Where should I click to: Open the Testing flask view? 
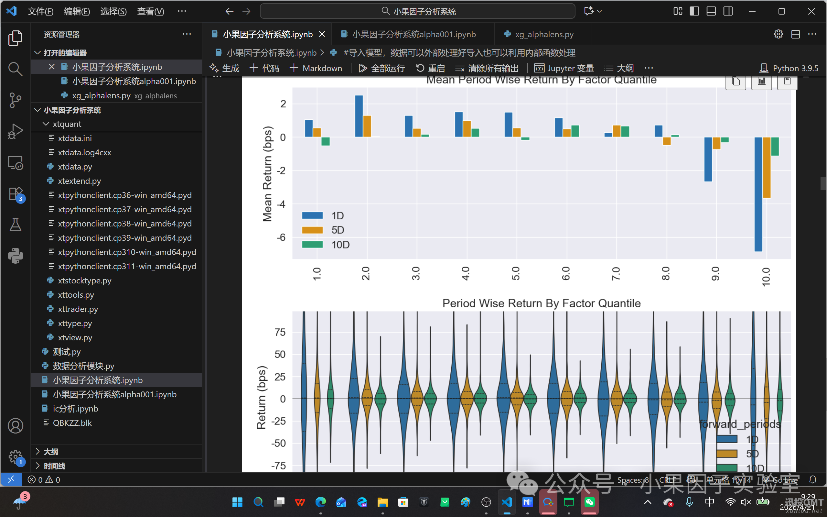click(x=15, y=225)
